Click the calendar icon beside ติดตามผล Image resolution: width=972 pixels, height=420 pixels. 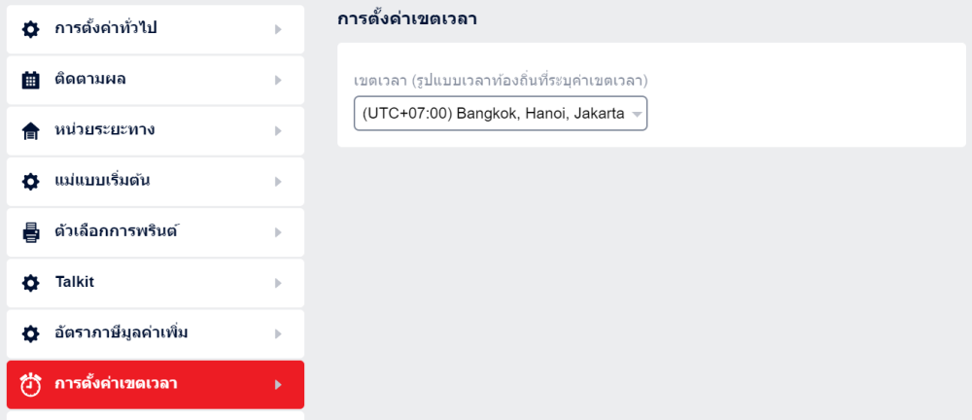(x=30, y=80)
